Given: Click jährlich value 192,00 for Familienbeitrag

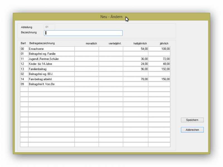Looking at the screenshot, I should [x=159, y=69].
